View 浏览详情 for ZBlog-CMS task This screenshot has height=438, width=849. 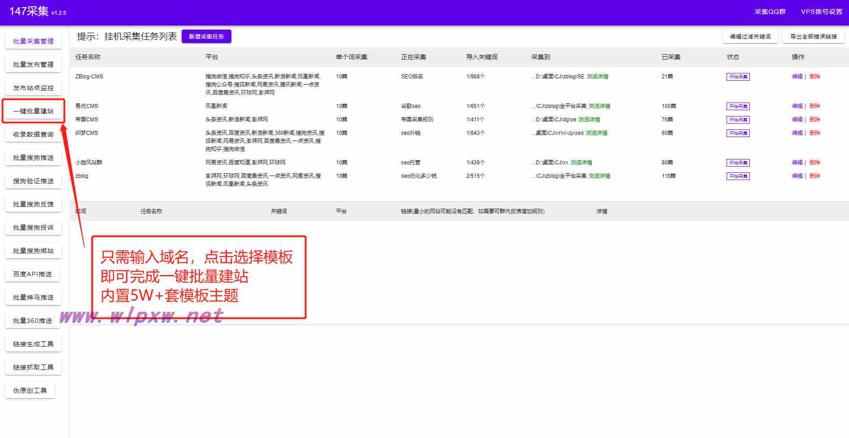point(597,77)
